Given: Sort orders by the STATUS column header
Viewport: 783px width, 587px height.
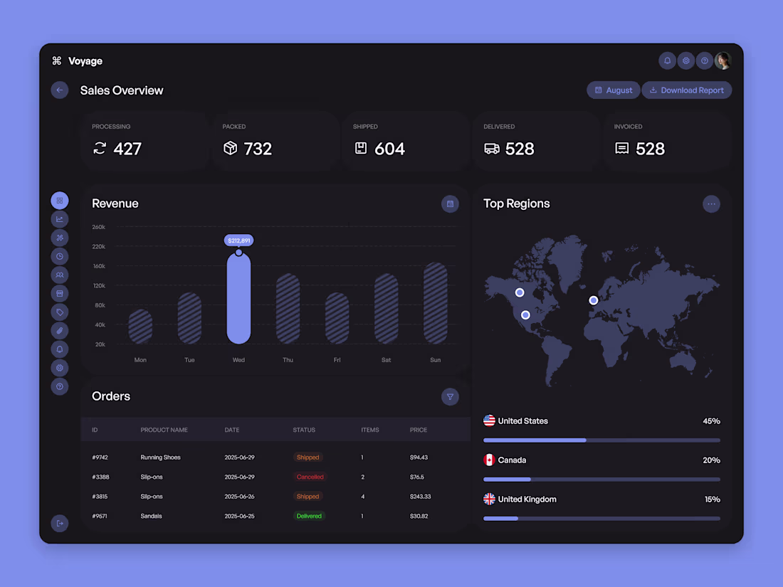Looking at the screenshot, I should pyautogui.click(x=304, y=430).
